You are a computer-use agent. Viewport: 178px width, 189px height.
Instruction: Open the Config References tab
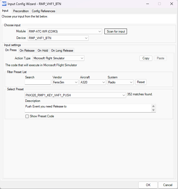pos(43,11)
